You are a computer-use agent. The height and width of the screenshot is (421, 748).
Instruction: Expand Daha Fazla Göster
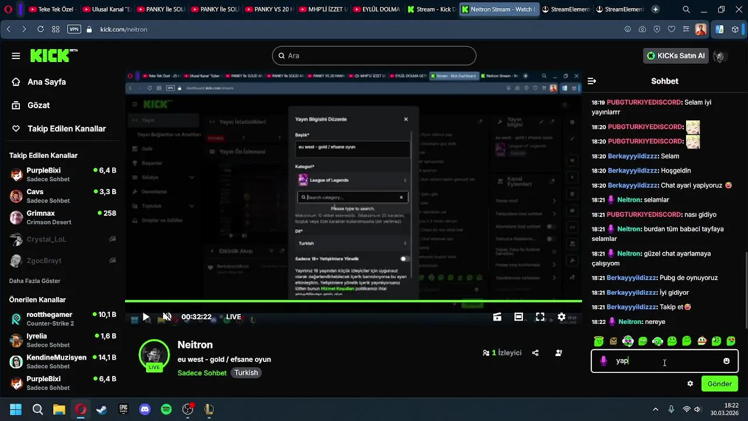click(35, 281)
